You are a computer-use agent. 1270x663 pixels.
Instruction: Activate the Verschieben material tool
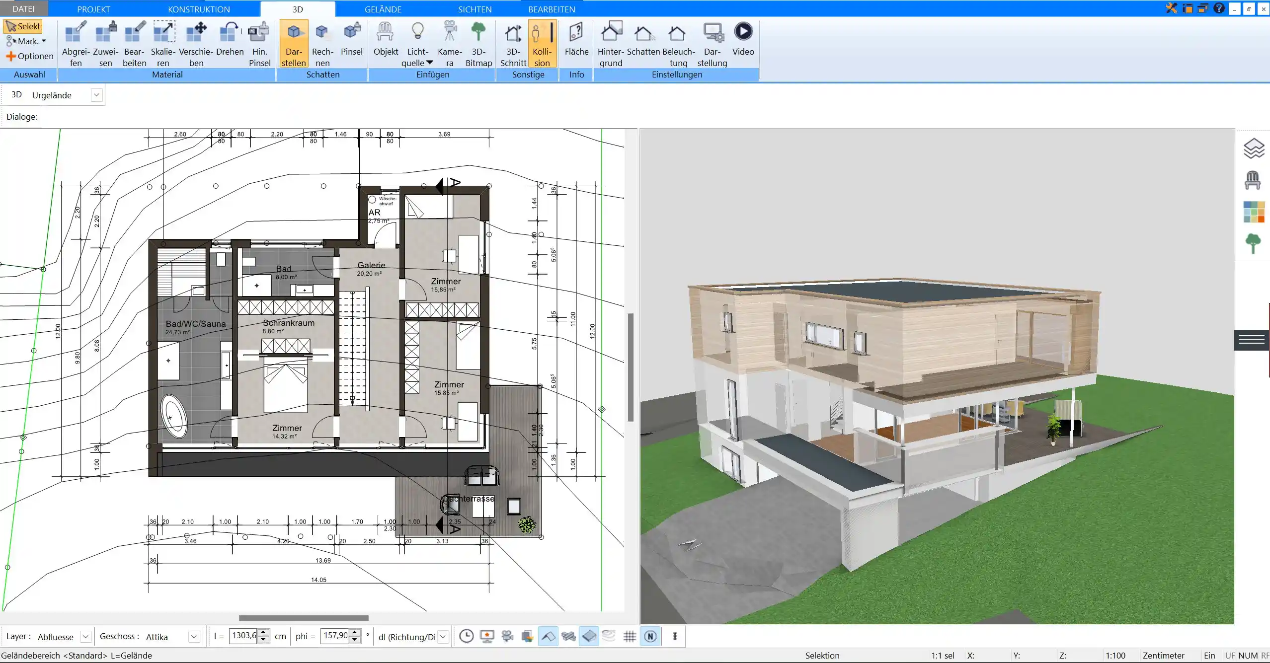[x=196, y=44]
